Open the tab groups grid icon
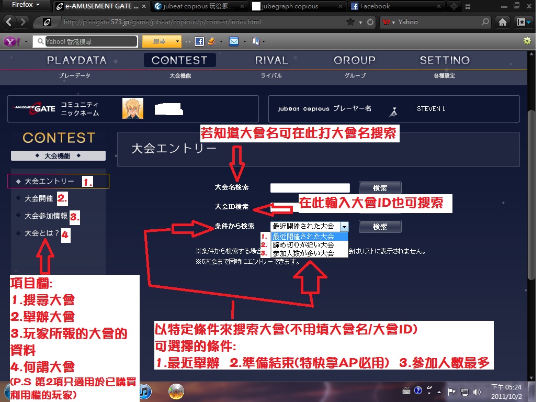 tap(468, 6)
